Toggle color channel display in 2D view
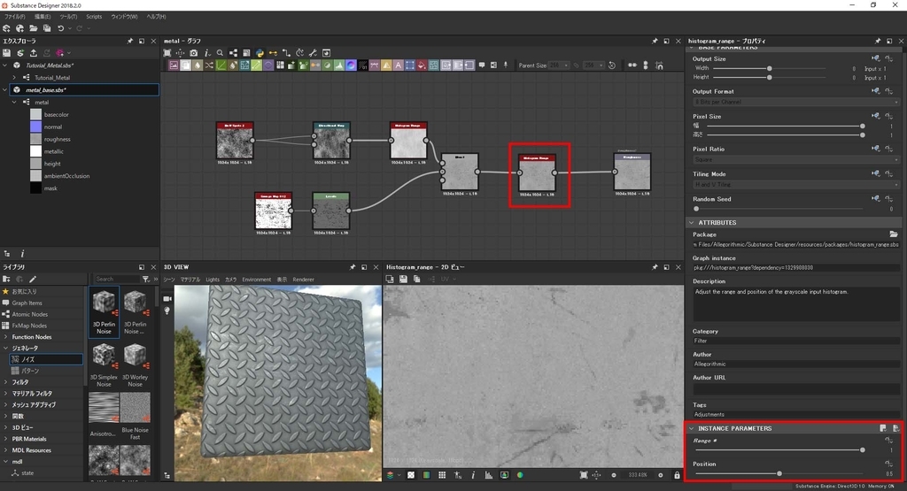 (x=426, y=475)
